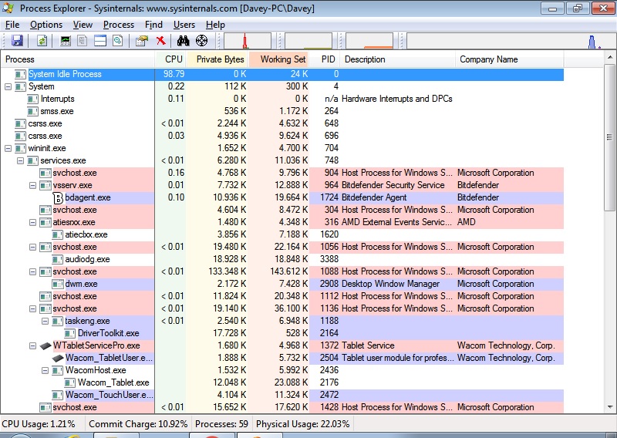Collapse svchost.exe node with PID 1056
This screenshot has height=438, width=617.
coord(33,247)
